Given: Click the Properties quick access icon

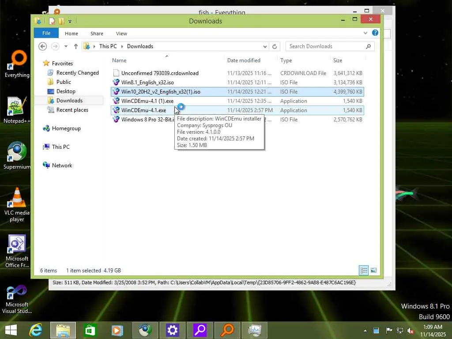Looking at the screenshot, I should coord(52,21).
